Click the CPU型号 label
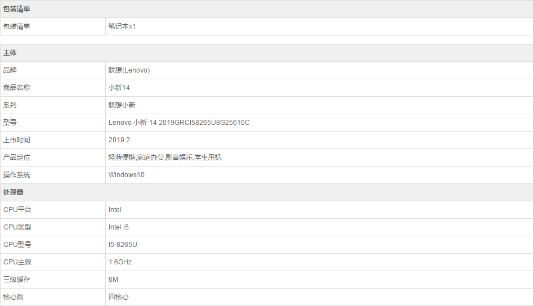Viewport: 533px width, 306px height. coord(17,245)
